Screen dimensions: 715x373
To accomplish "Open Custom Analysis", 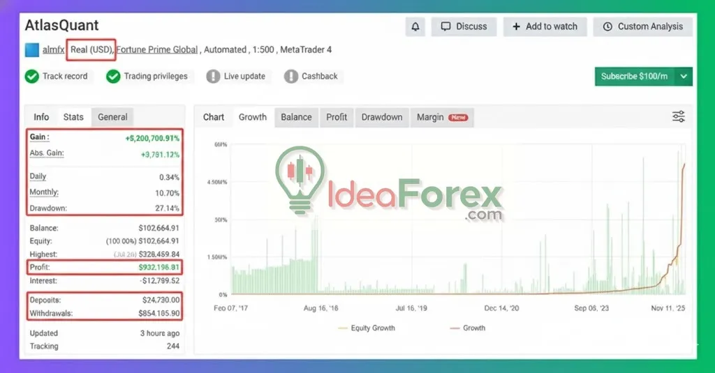I will pyautogui.click(x=642, y=27).
